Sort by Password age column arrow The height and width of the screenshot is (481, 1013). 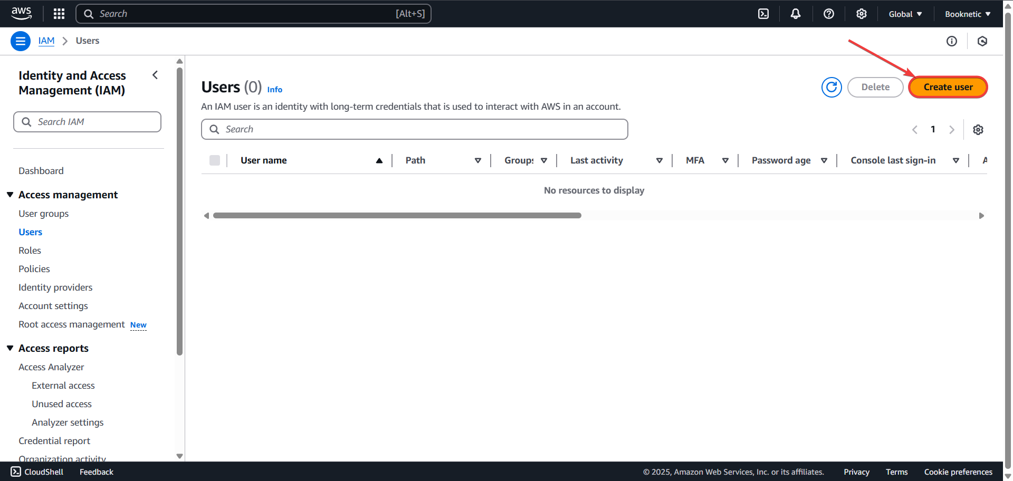[824, 160]
